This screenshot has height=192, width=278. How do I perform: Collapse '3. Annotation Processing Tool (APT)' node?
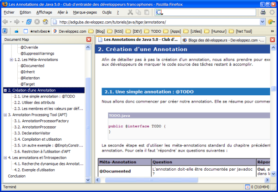[x=5, y=115]
